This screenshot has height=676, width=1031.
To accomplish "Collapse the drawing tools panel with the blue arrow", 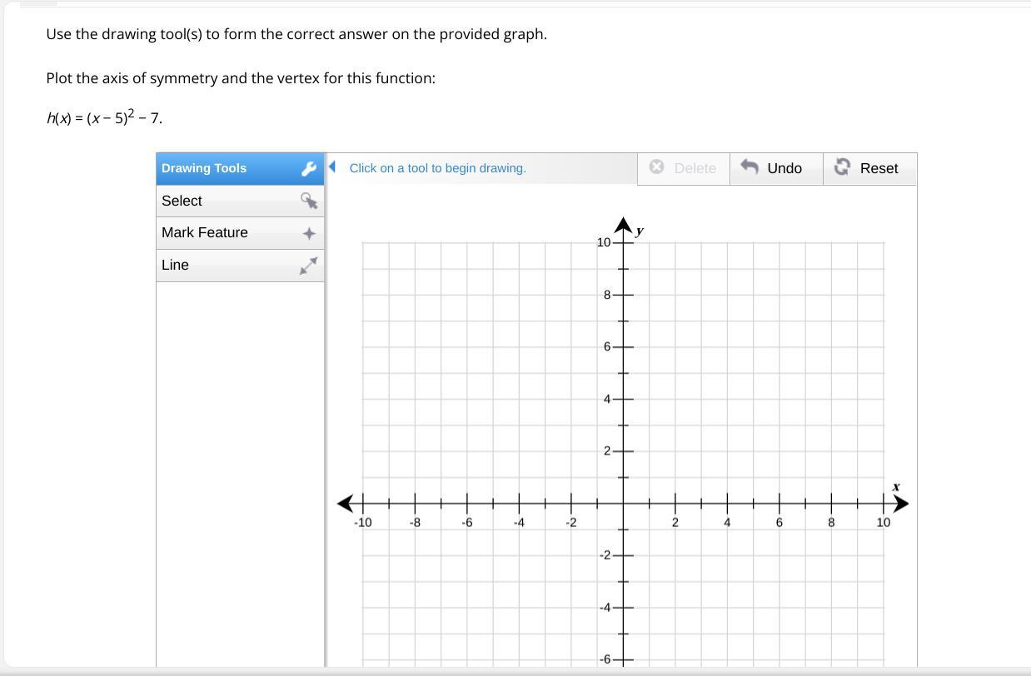I will click(332, 167).
